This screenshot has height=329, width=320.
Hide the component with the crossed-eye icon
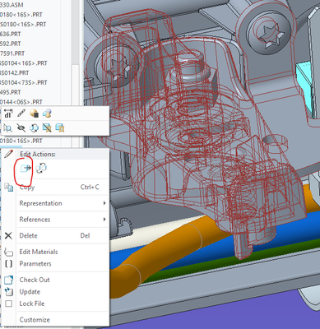click(x=21, y=128)
